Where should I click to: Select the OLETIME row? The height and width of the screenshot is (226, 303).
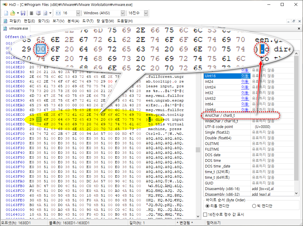click(249, 143)
